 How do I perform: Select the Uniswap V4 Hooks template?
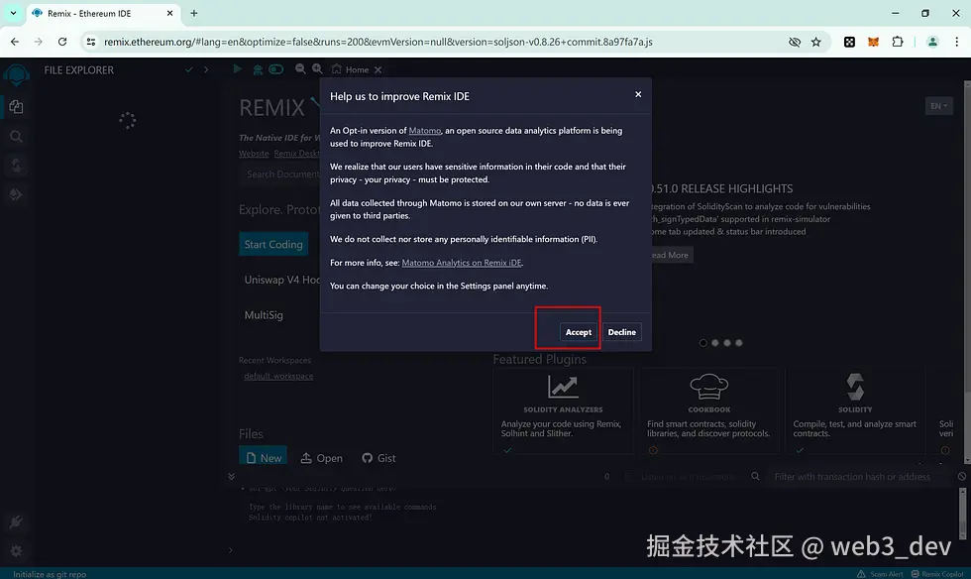pos(281,280)
